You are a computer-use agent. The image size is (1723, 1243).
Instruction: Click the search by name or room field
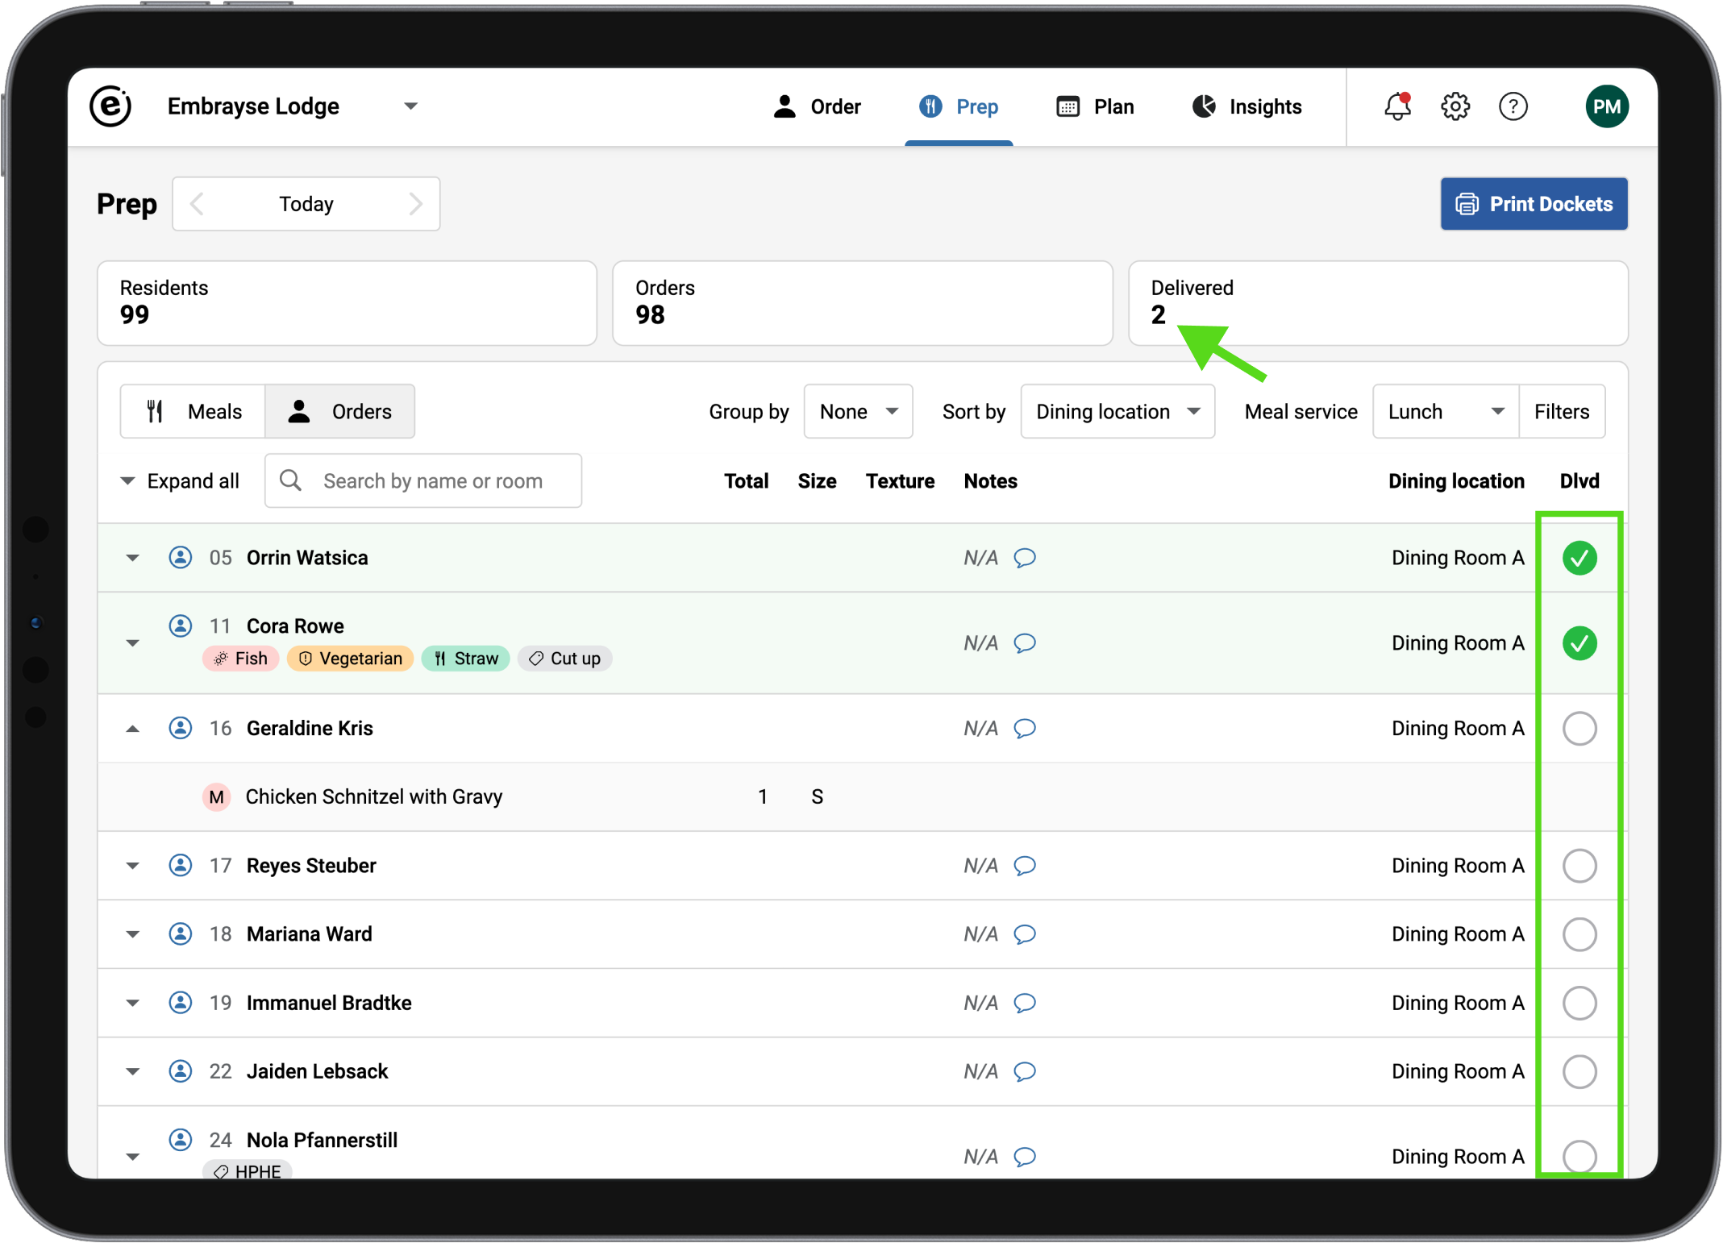[432, 481]
